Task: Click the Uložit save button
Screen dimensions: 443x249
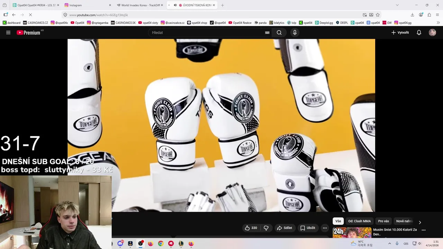Action: point(308,228)
